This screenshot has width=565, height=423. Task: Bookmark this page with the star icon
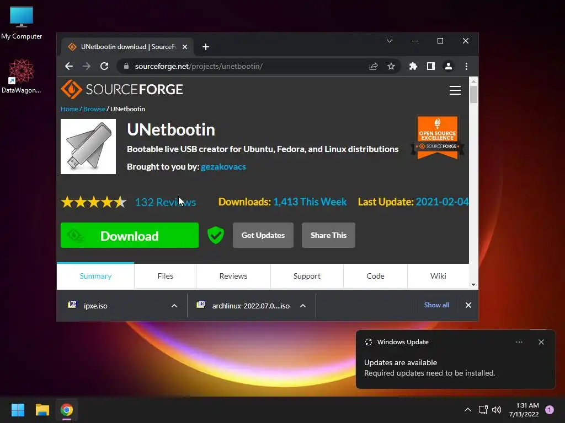coord(391,66)
